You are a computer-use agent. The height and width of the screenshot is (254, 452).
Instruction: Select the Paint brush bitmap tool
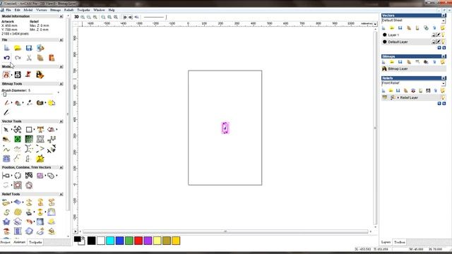[6, 103]
